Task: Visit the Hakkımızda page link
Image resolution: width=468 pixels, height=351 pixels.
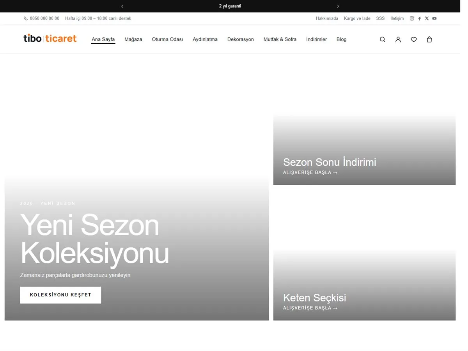Action: 327,18
